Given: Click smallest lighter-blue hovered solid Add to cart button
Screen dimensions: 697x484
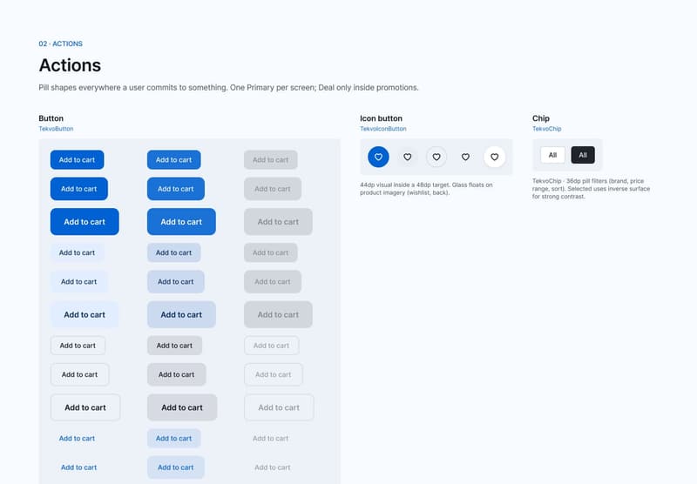Looking at the screenshot, I should [x=173, y=160].
